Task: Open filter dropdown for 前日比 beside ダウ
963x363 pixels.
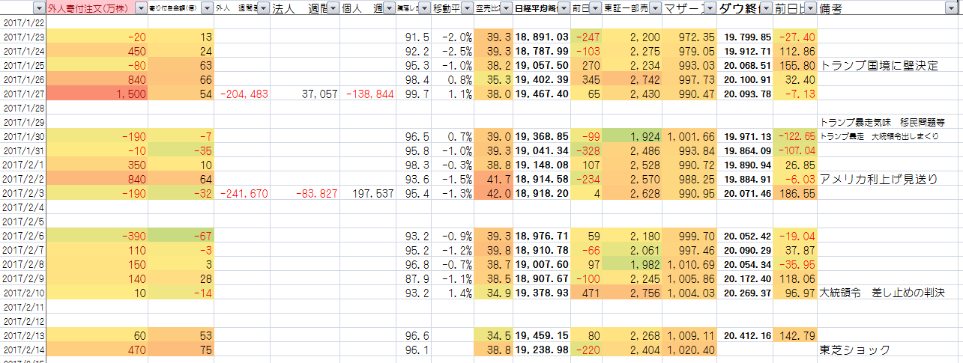Action: pos(809,9)
